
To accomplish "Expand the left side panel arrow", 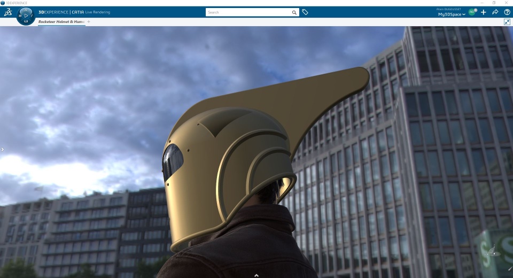I will coord(2,149).
